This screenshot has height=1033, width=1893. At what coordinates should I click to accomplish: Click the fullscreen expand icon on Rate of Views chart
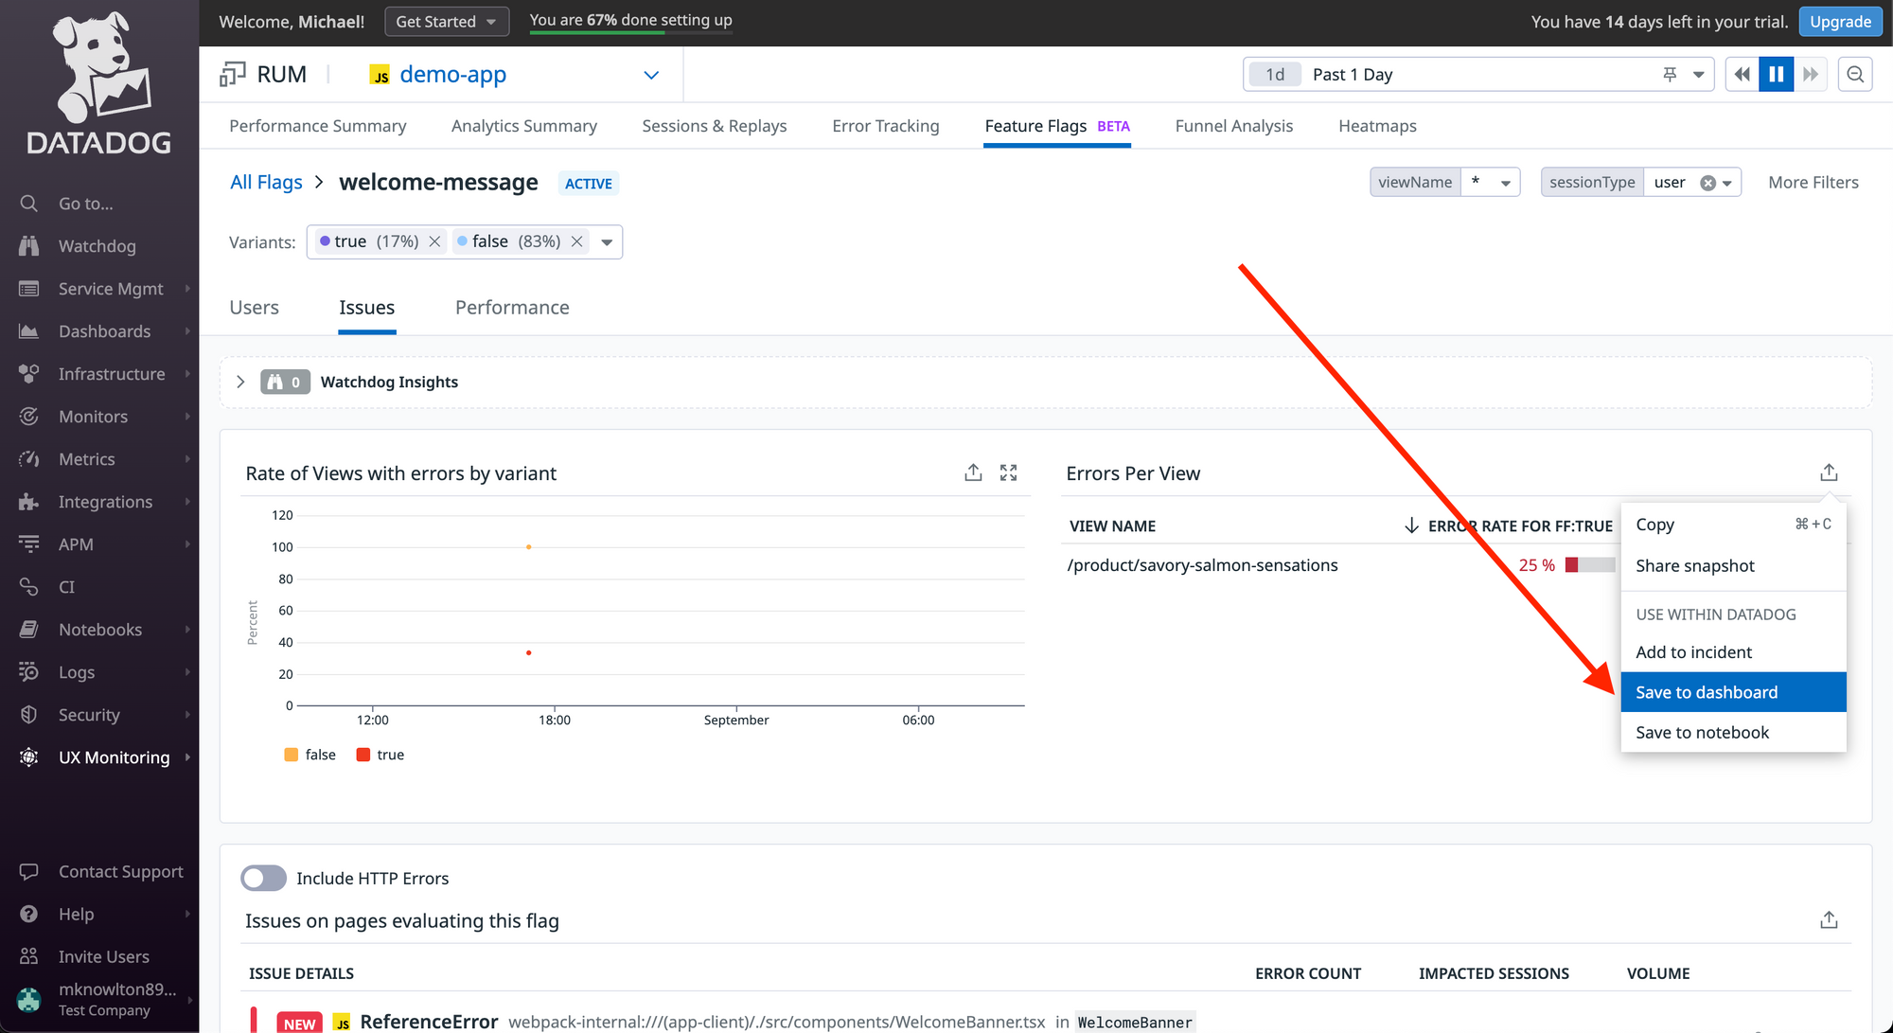click(x=1007, y=472)
